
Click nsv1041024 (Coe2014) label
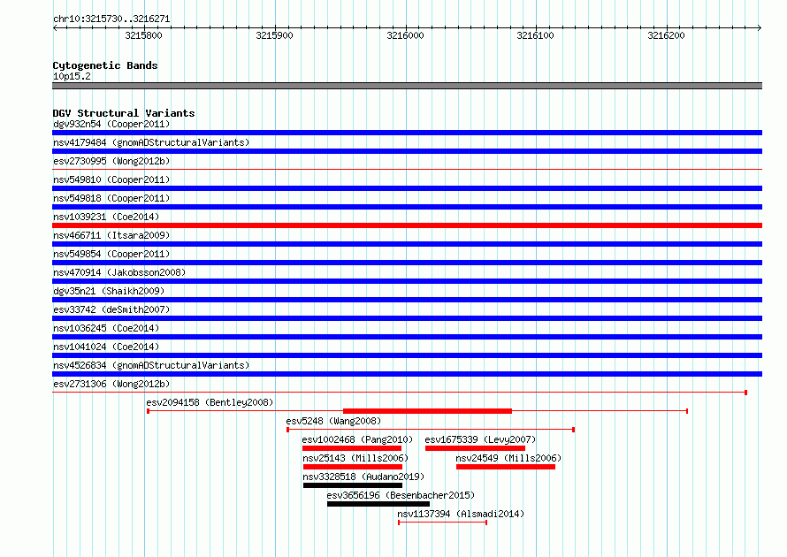click(106, 347)
